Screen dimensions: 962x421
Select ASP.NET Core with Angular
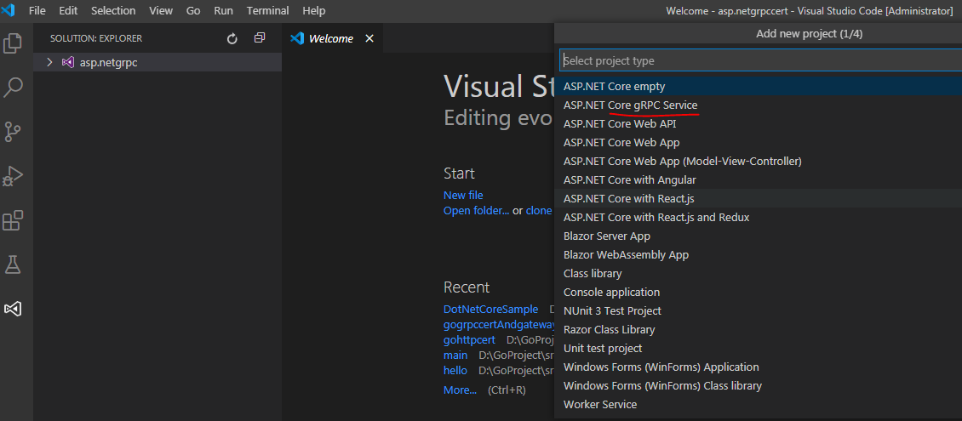(x=758, y=180)
